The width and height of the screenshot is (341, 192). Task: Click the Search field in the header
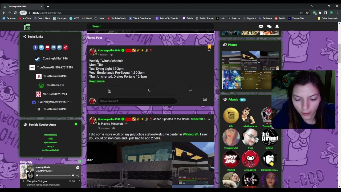point(151,26)
